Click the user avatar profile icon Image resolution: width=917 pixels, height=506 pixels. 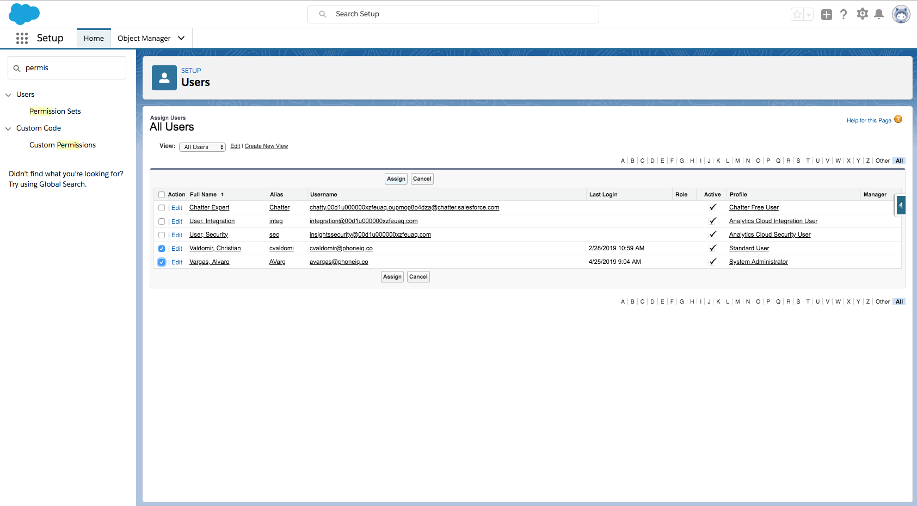click(x=901, y=15)
